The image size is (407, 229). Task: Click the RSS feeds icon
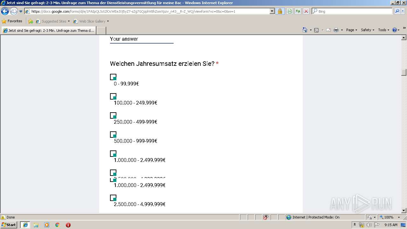point(316,30)
